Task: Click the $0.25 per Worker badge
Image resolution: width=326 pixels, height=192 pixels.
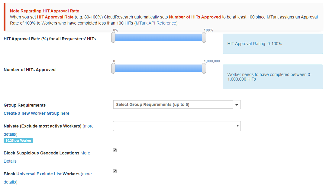Action: (18, 141)
